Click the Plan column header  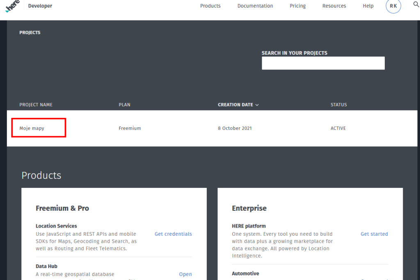(x=124, y=105)
